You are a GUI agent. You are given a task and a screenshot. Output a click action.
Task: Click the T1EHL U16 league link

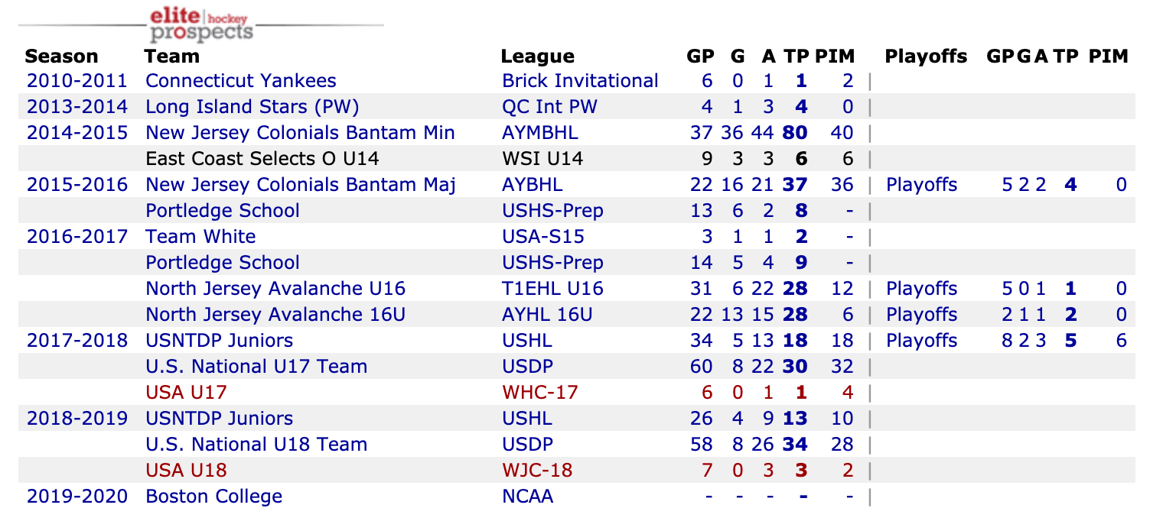click(x=552, y=289)
